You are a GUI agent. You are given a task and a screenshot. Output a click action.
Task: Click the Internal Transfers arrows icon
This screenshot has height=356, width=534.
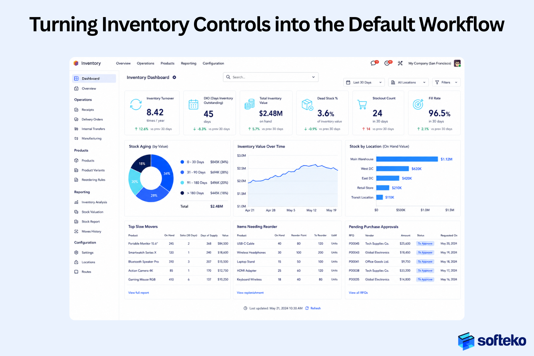tap(76, 129)
